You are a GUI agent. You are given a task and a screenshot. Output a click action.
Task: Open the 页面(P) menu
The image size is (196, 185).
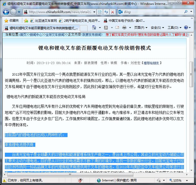141,27
